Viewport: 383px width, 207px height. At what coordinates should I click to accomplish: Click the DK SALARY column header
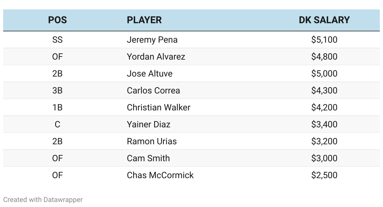point(324,20)
